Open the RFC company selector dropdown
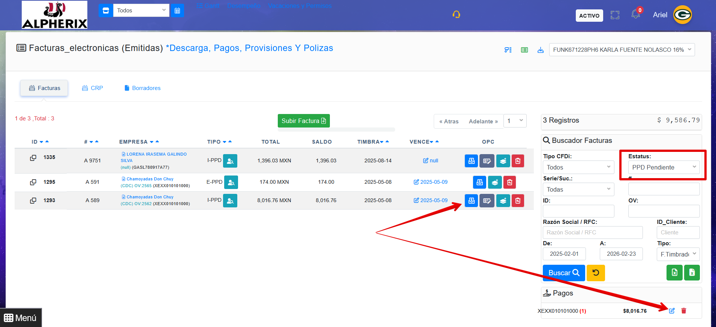The height and width of the screenshot is (327, 716). pyautogui.click(x=622, y=50)
